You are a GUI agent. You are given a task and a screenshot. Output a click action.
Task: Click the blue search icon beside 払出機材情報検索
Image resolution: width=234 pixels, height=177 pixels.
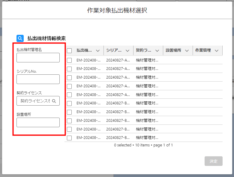coord(20,38)
